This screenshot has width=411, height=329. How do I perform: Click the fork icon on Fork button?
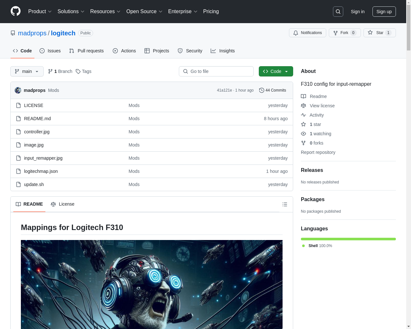[x=336, y=33]
